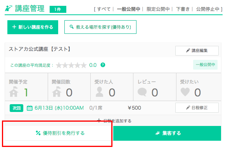This screenshot has height=152, width=235.
Task: Click the 新しい講座を作る button
Action: [x=33, y=27]
